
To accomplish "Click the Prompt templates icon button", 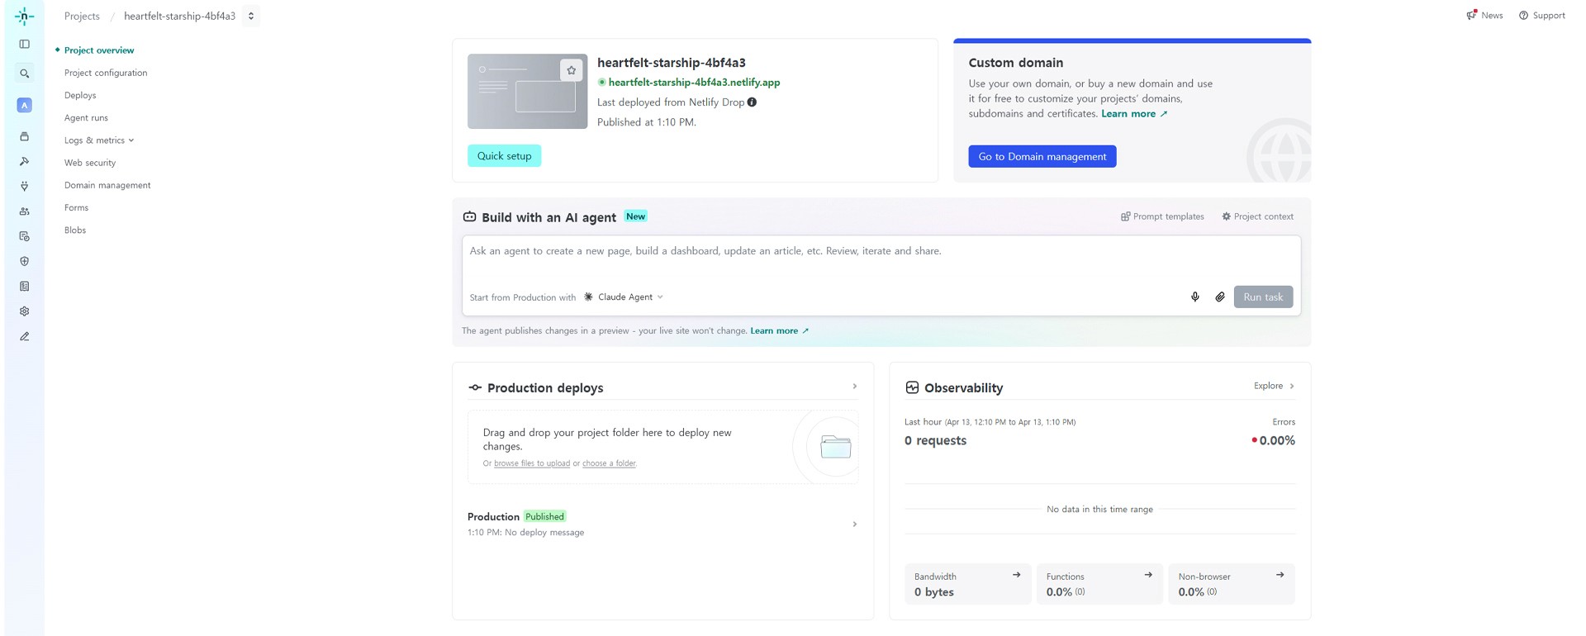I will pyautogui.click(x=1162, y=216).
